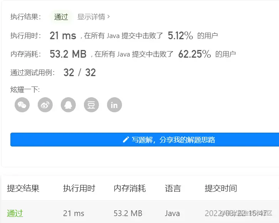Share result via the Weibo icon
Viewport: 279px width, 223px height.
tap(45, 105)
